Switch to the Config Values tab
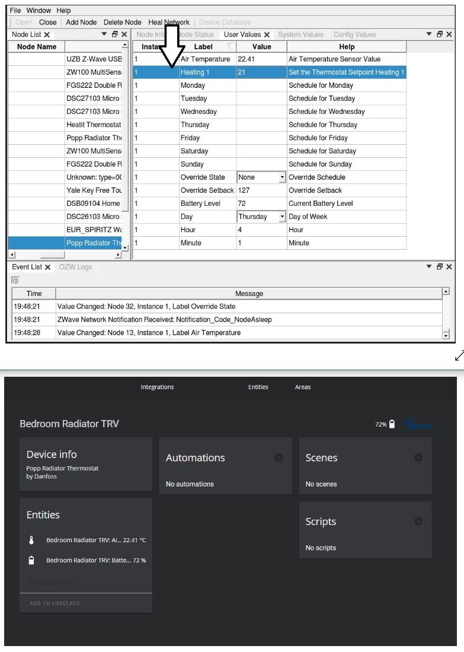The width and height of the screenshot is (464, 652). [x=354, y=34]
